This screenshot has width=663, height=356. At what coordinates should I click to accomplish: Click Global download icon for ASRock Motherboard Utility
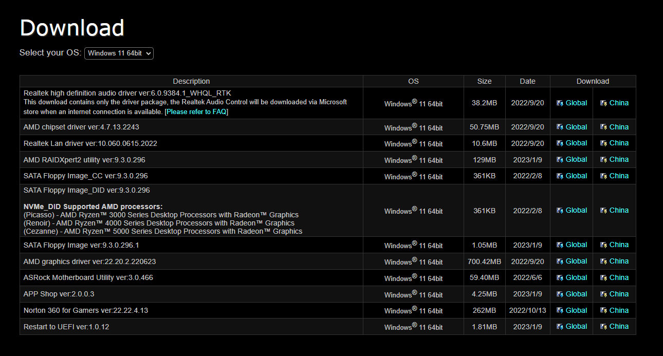[x=560, y=277]
